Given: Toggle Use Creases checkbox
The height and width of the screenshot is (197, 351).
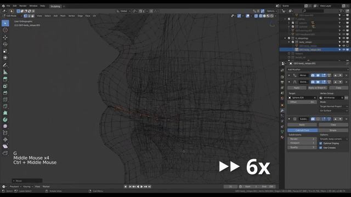Looking at the screenshot, I should pos(321,148).
